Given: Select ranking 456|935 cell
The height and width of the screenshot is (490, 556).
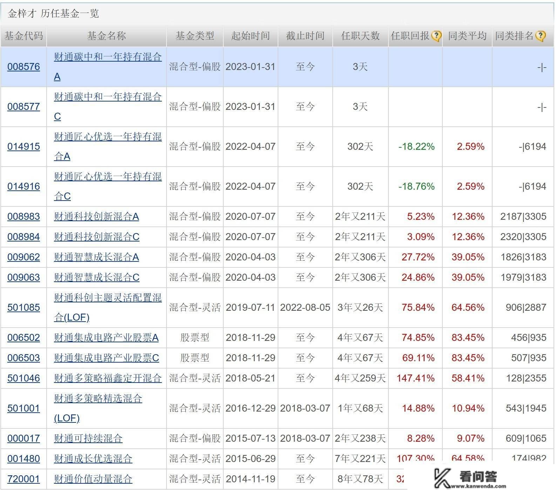Looking at the screenshot, I should click(x=529, y=337).
